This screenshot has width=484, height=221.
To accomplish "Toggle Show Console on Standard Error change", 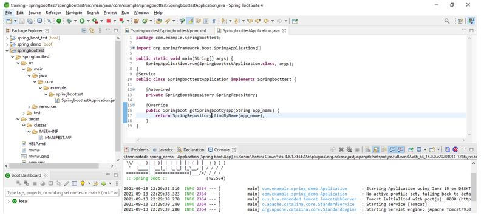I will [x=400, y=149].
